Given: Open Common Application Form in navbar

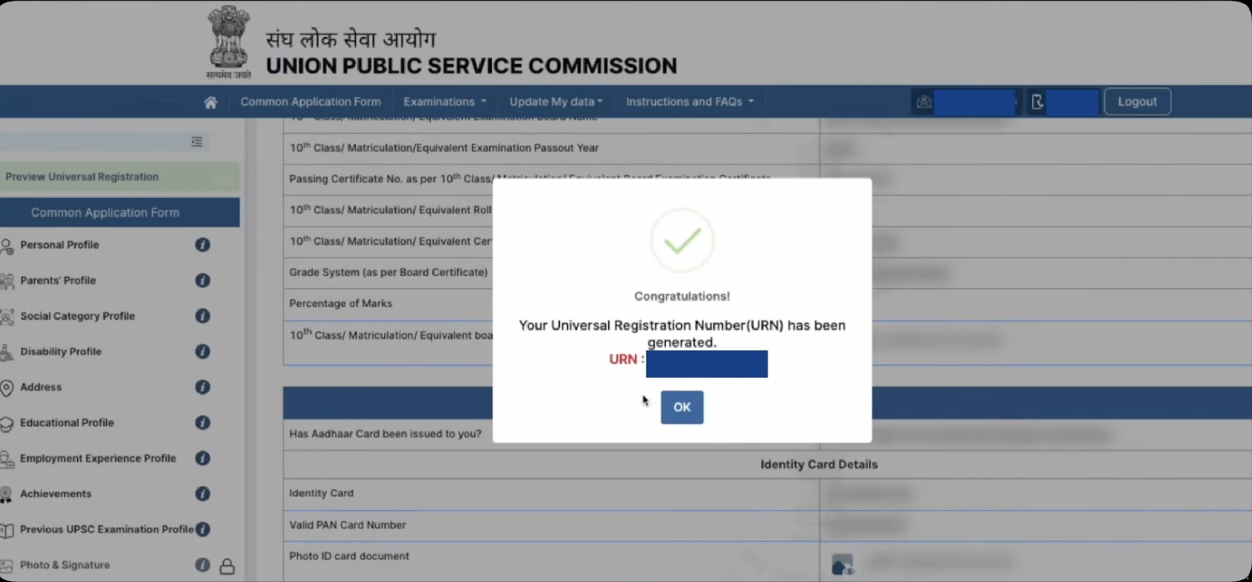Looking at the screenshot, I should click(310, 101).
